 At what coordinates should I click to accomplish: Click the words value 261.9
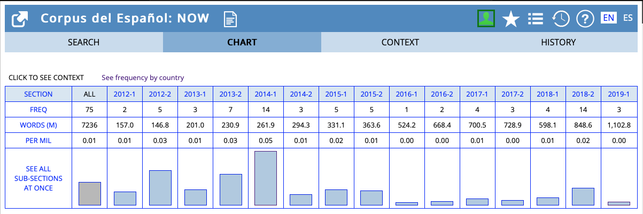point(266,125)
